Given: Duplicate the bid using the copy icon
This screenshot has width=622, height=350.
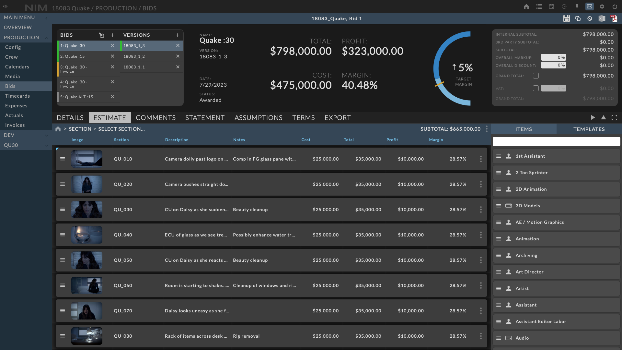Looking at the screenshot, I should (x=578, y=18).
